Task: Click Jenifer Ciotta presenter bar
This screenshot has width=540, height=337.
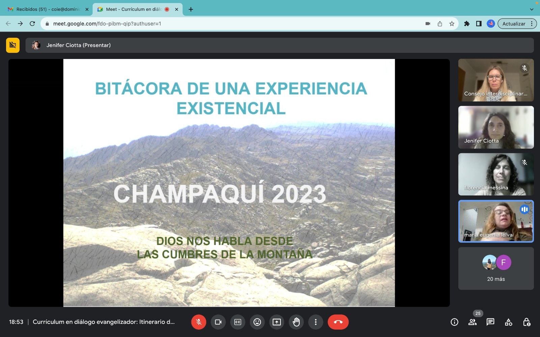Action: [279, 45]
